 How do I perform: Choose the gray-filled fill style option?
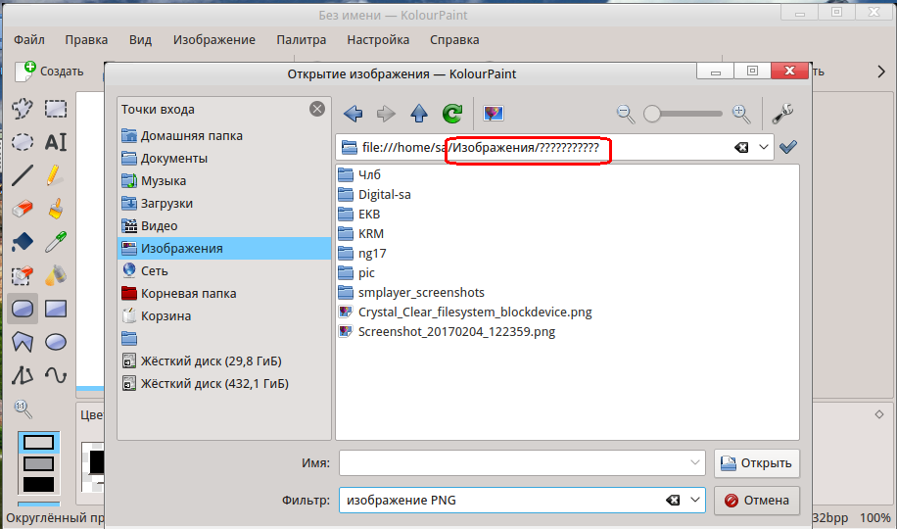pyautogui.click(x=38, y=463)
